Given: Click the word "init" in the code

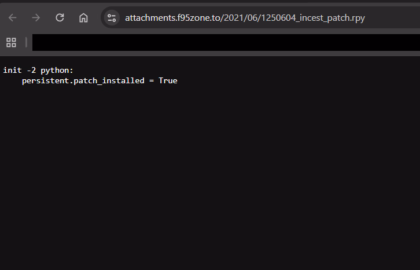Looking at the screenshot, I should point(12,70).
